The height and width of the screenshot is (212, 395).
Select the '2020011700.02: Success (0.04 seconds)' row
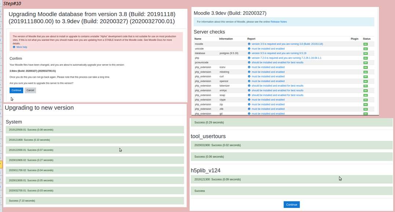point(95,170)
